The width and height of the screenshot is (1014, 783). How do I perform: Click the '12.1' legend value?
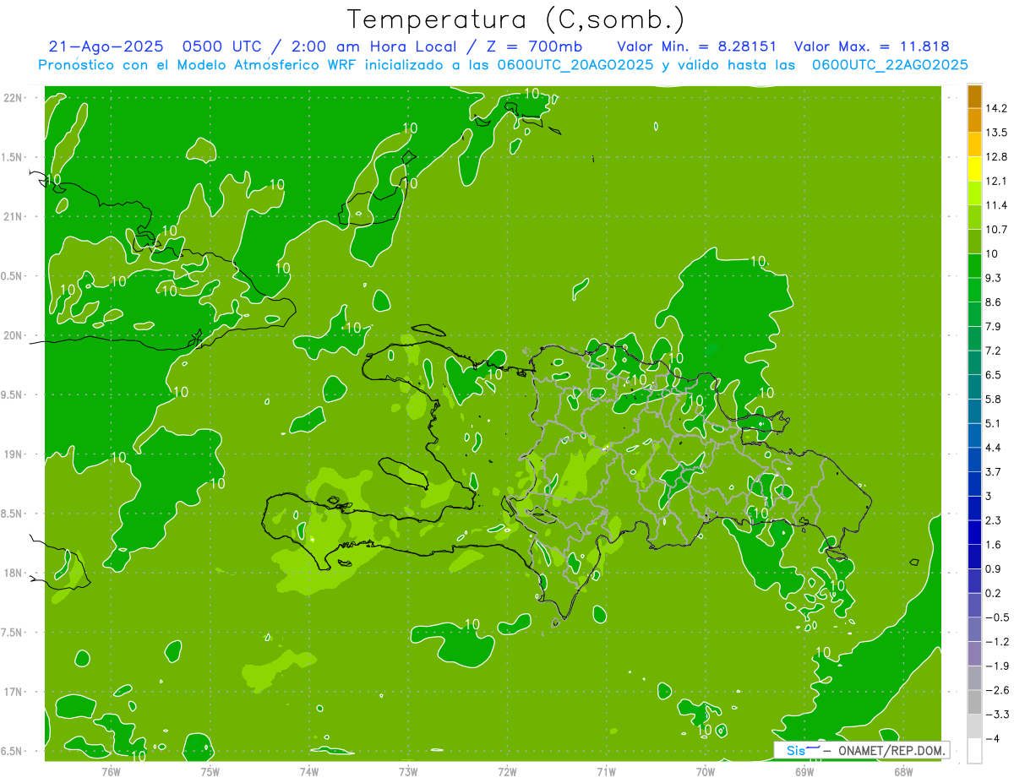click(996, 181)
